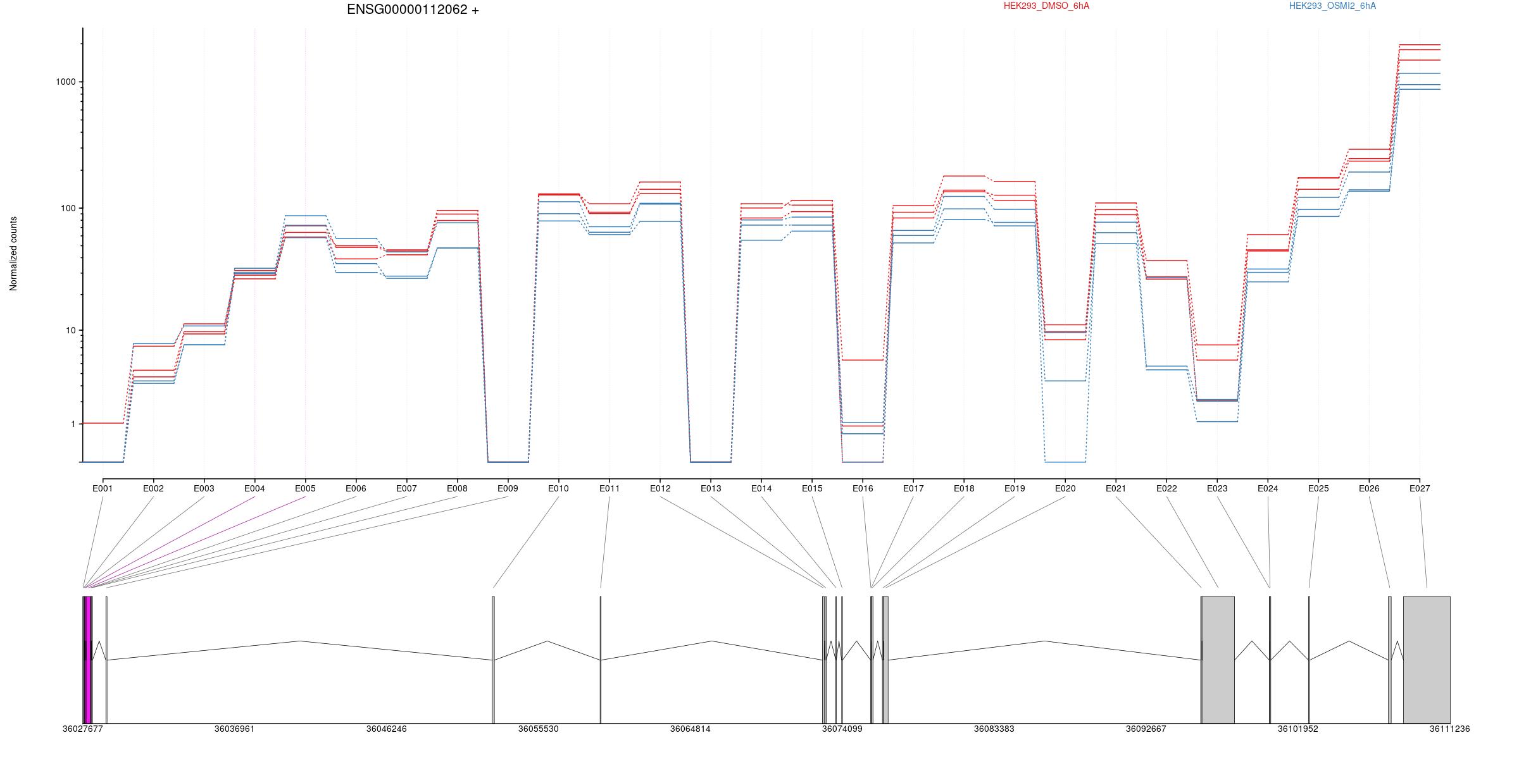Click genomic coordinate 36101952
Viewport: 1519px width, 759px height.
tap(1297, 729)
